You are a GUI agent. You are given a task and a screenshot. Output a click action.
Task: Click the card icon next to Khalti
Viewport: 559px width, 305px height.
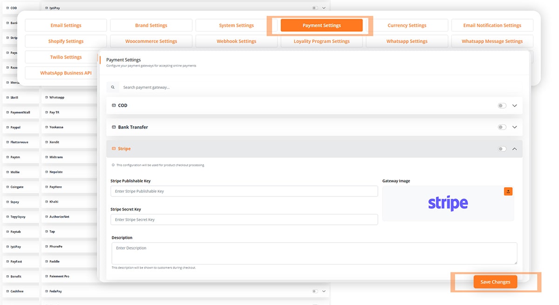[47, 202]
